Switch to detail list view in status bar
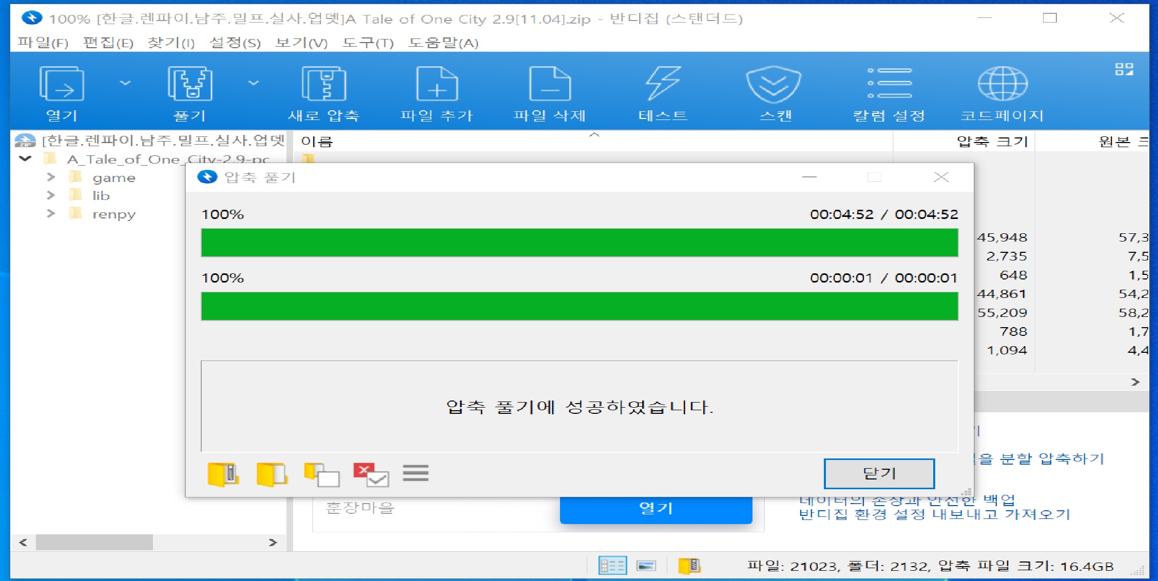Image resolution: width=1158 pixels, height=581 pixels. pos(612,565)
